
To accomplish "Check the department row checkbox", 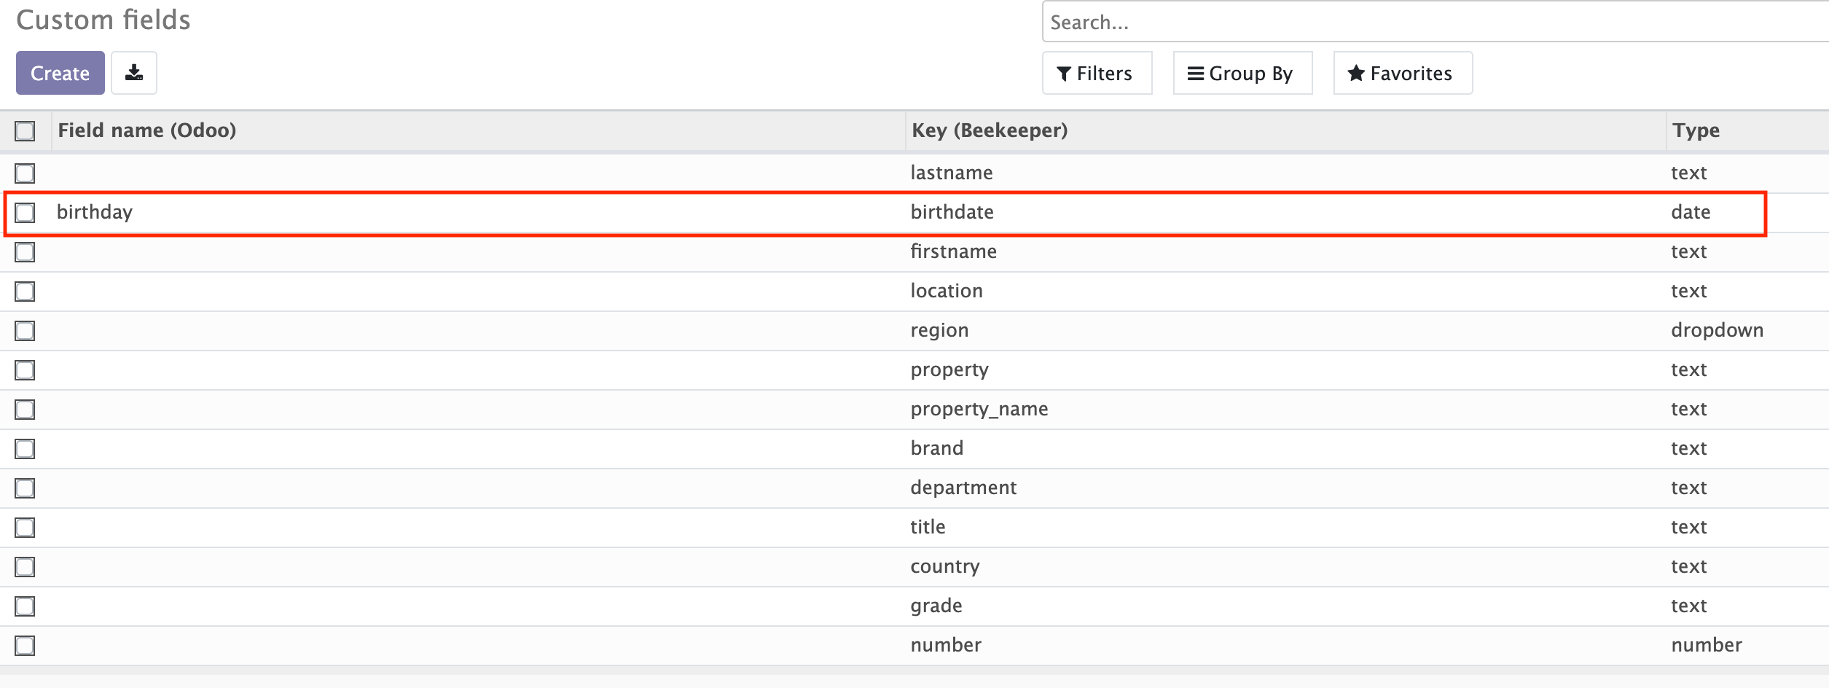I will point(25,488).
